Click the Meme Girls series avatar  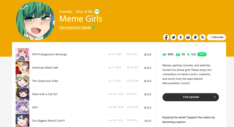click(35, 21)
